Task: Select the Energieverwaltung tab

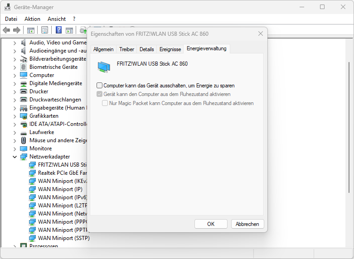Action: [x=207, y=48]
